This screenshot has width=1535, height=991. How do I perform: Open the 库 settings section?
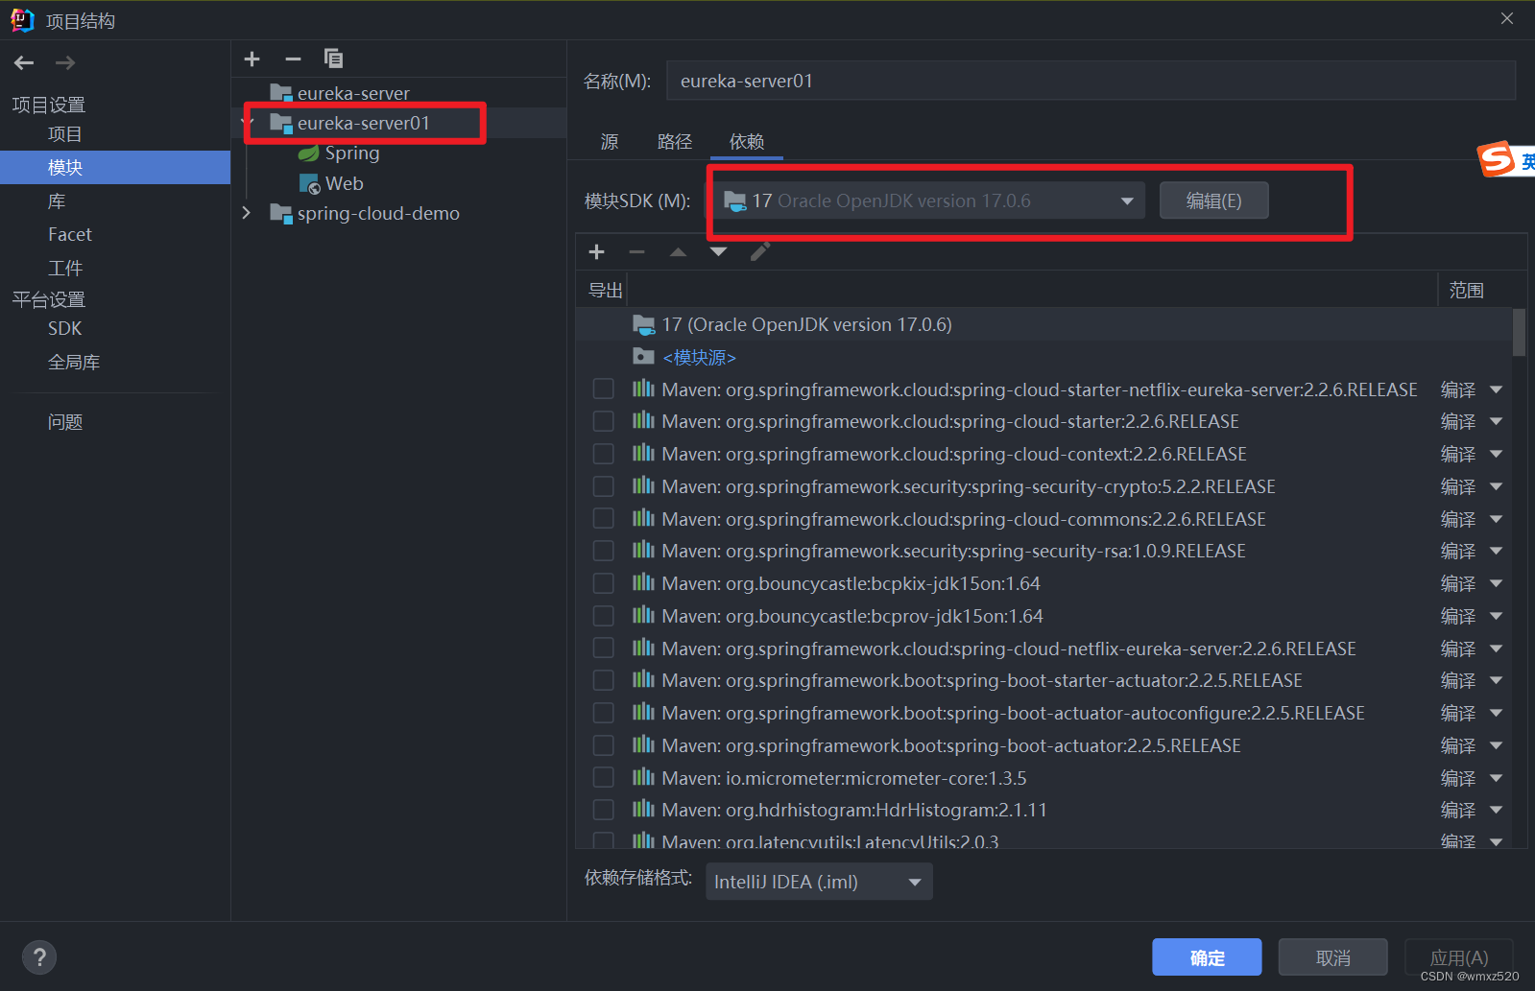tap(57, 201)
